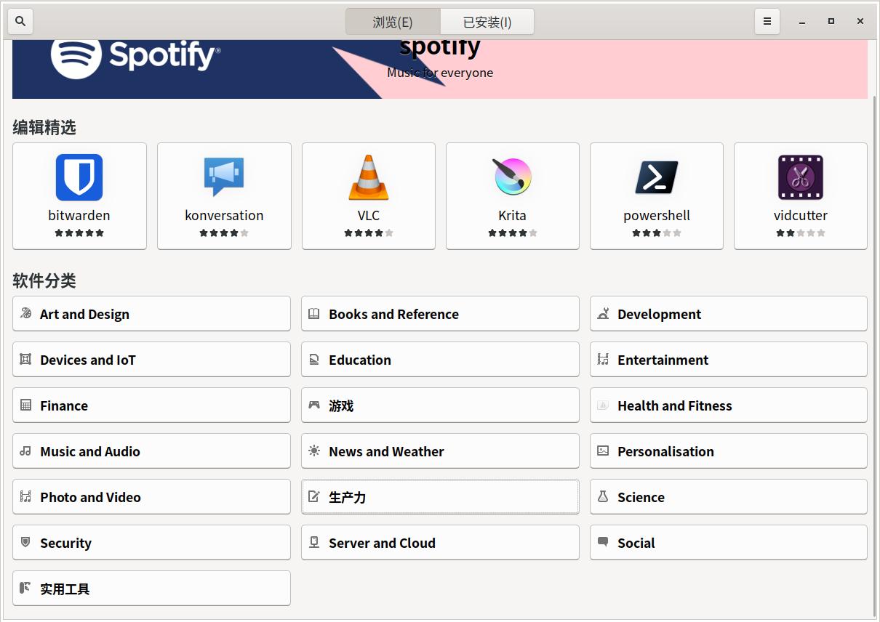Click the Krita star rating

coord(513,233)
